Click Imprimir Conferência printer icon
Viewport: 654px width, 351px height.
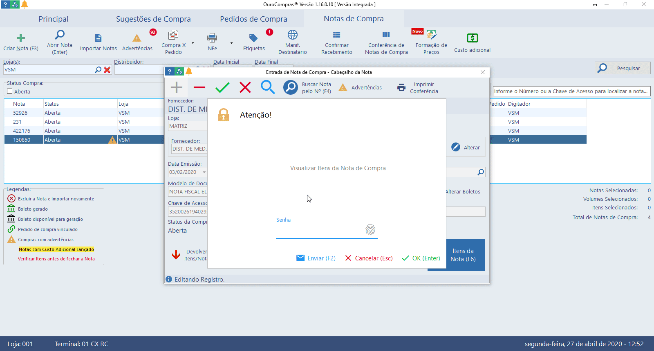(401, 87)
